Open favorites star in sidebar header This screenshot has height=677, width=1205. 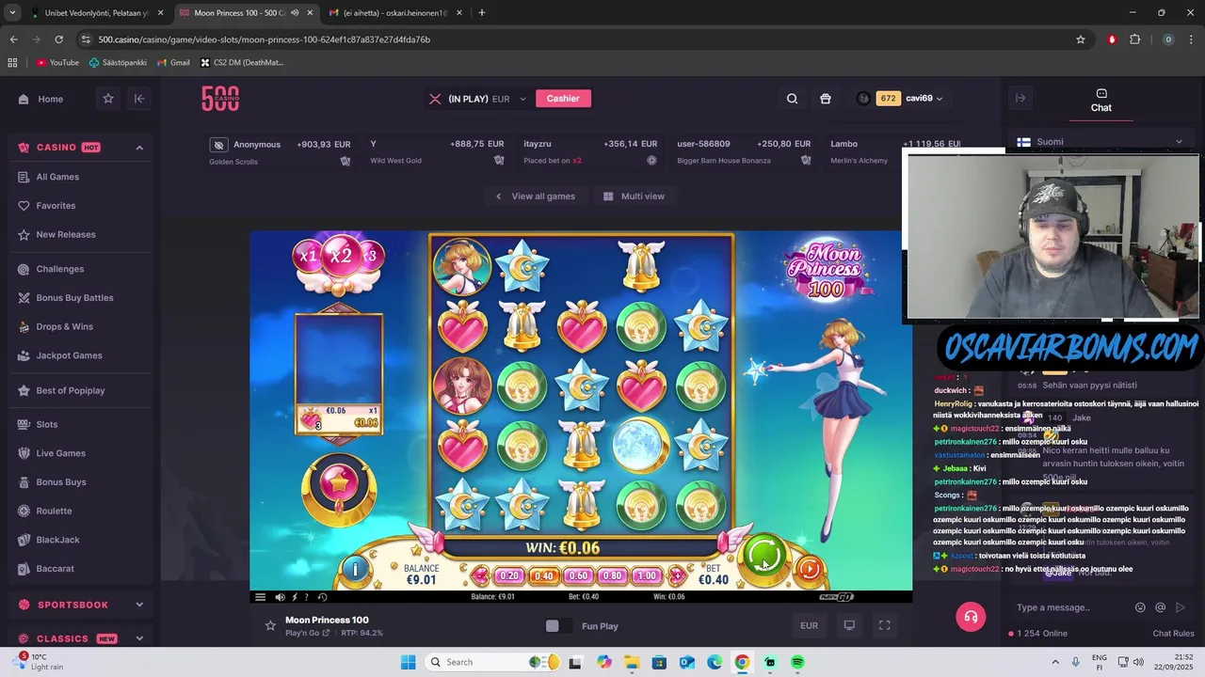(108, 99)
